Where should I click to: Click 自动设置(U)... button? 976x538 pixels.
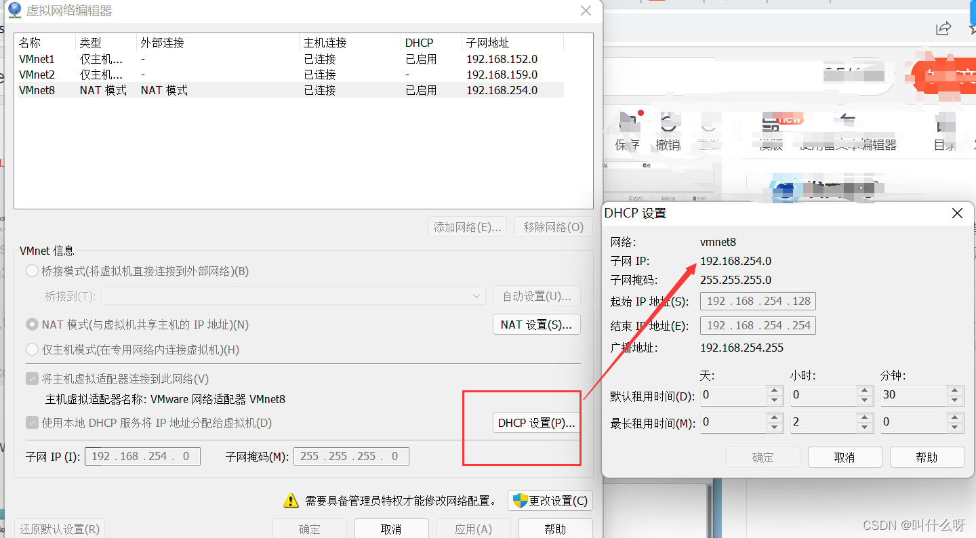click(537, 296)
